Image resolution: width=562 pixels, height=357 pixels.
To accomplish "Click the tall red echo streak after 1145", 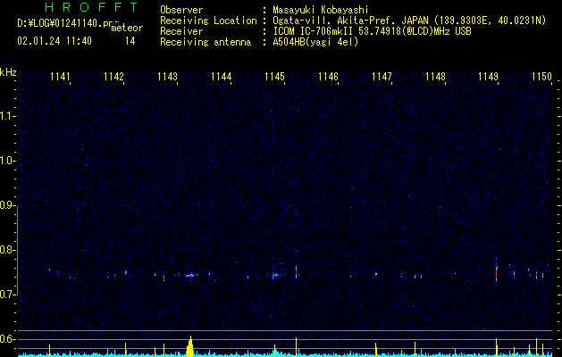I will (296, 270).
